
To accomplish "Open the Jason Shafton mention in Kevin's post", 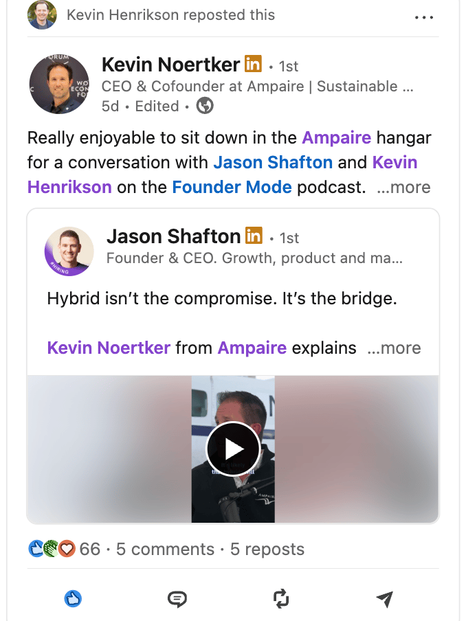I will point(273,163).
